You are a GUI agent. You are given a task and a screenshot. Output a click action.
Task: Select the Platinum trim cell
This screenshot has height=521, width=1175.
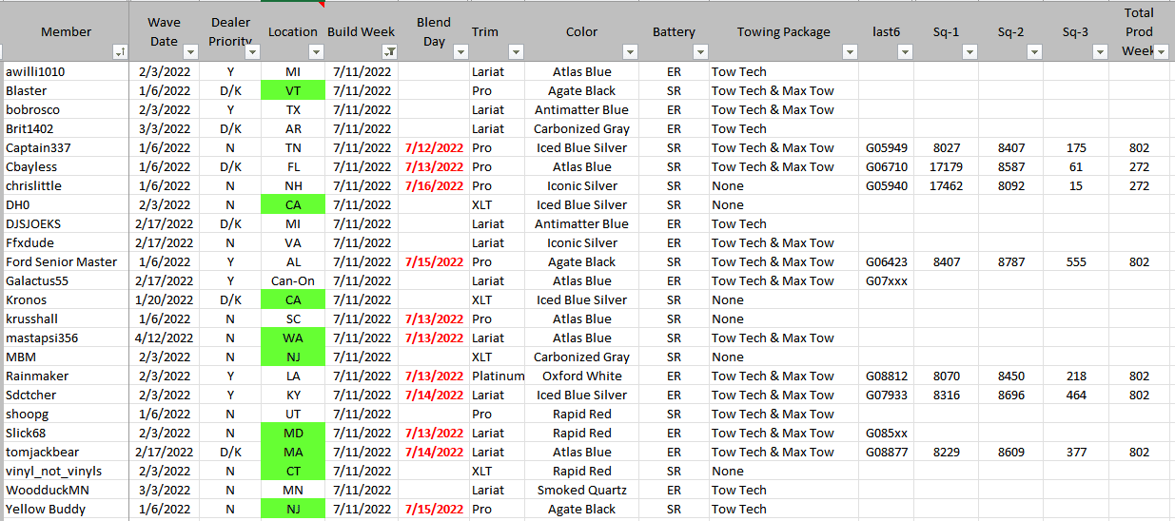[x=498, y=376]
